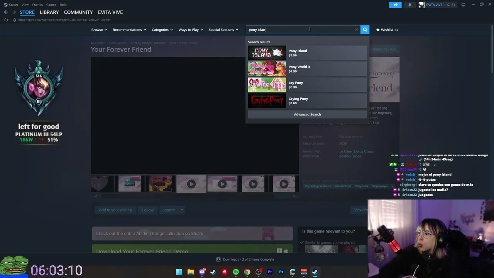
Task: Open the Windows Start menu
Action: (179, 272)
